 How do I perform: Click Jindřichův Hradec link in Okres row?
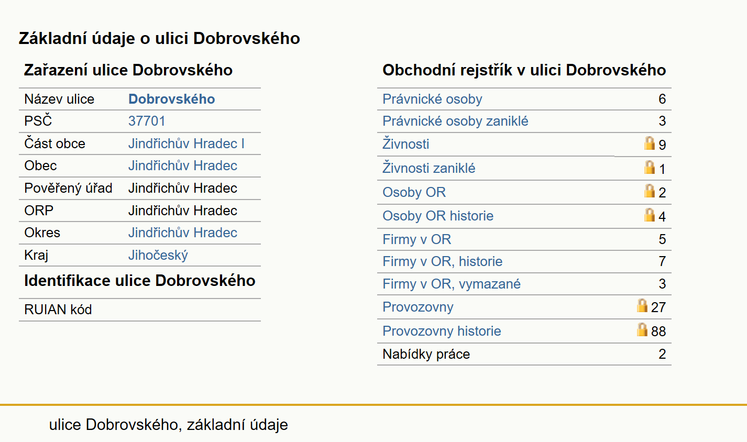pyautogui.click(x=183, y=233)
